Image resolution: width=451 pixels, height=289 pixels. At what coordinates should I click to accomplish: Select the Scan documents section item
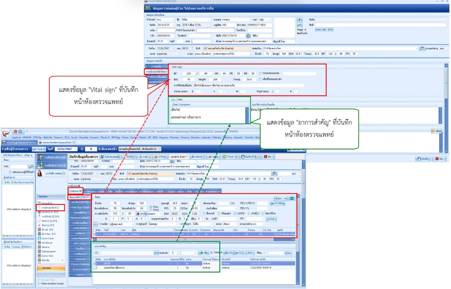(46, 239)
